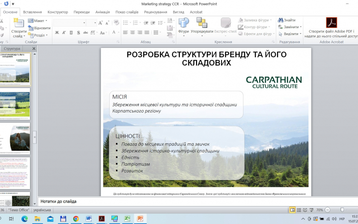Click Відновити (Reset slide)
This screenshot has width=358, height=224.
click(39, 28)
